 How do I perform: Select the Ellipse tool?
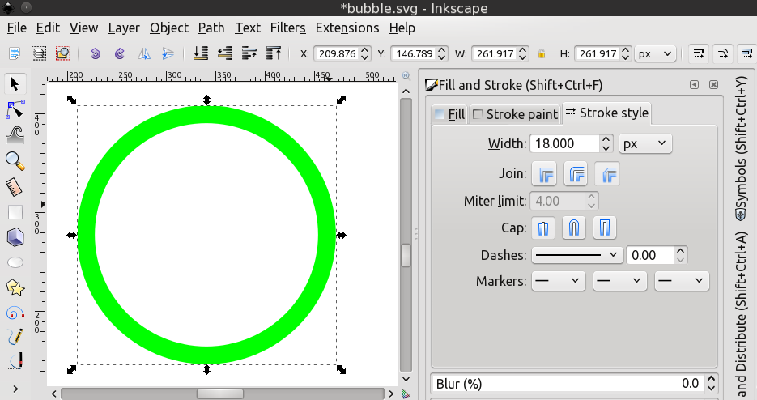pos(15,262)
